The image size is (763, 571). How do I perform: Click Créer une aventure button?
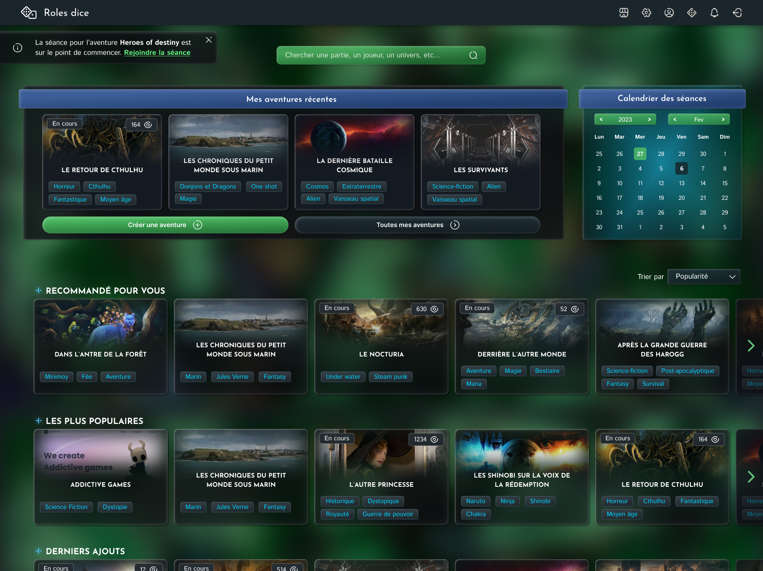coord(165,225)
